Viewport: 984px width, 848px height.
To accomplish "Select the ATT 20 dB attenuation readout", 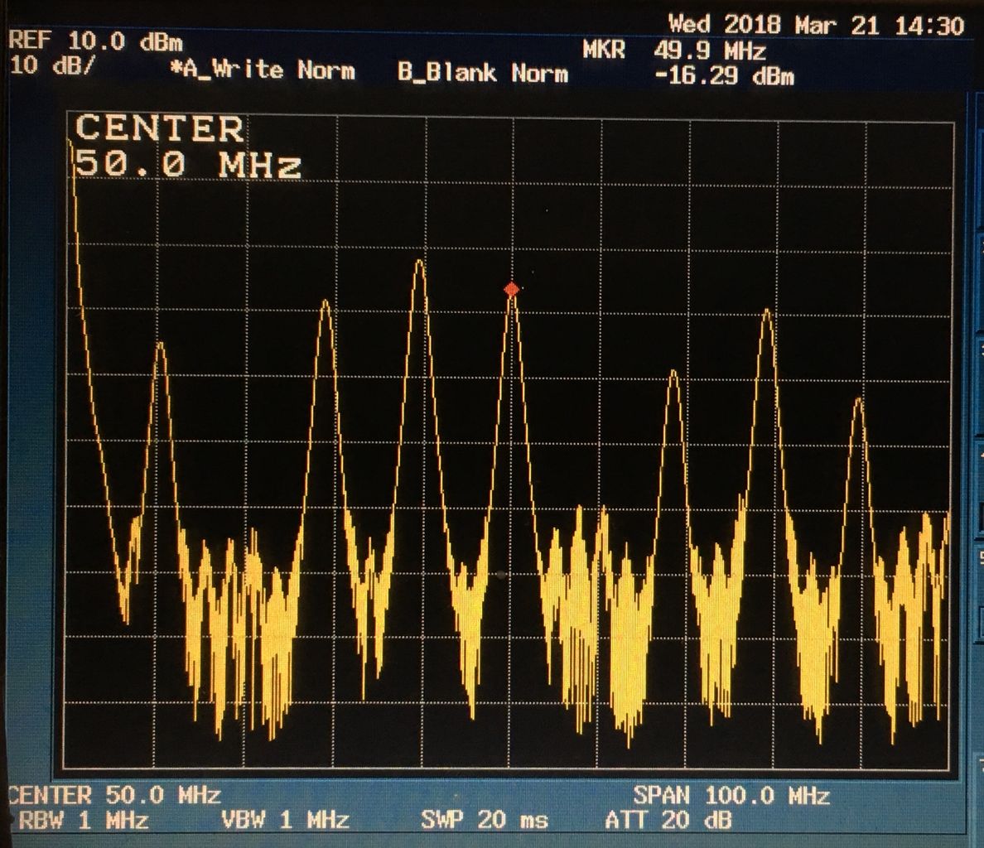I will 668,820.
